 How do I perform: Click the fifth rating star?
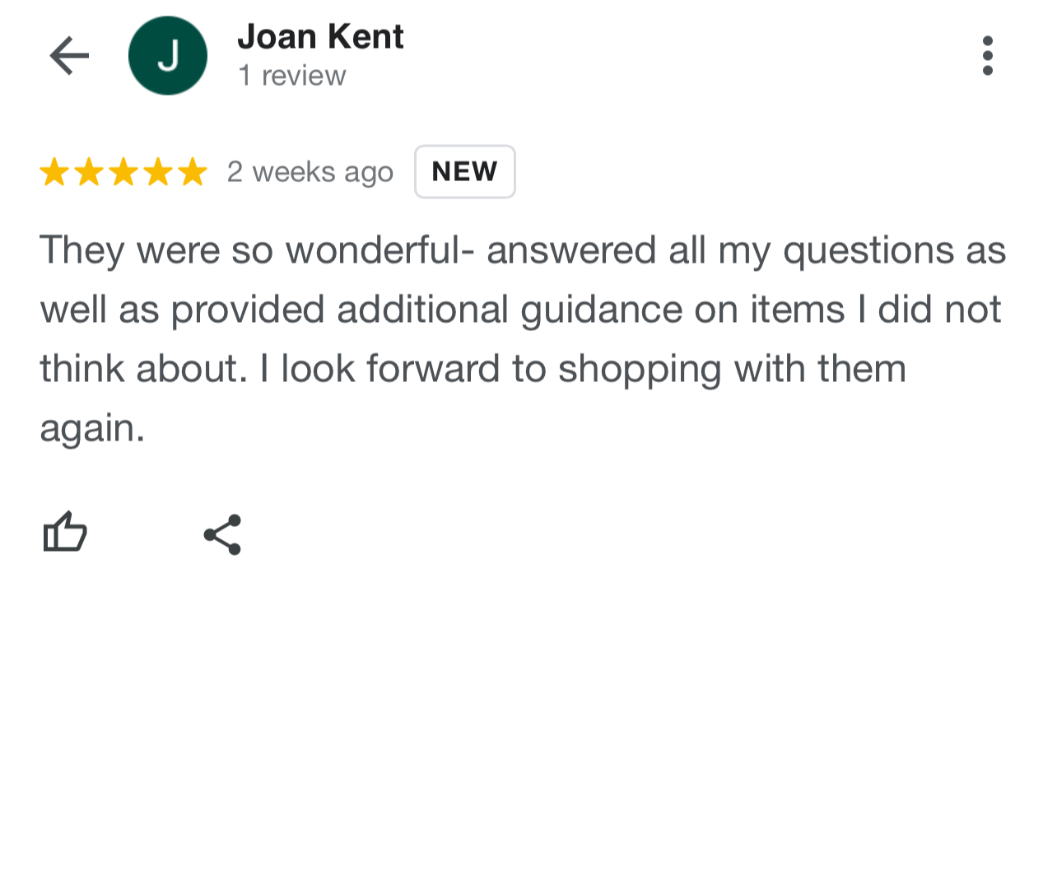(x=193, y=172)
